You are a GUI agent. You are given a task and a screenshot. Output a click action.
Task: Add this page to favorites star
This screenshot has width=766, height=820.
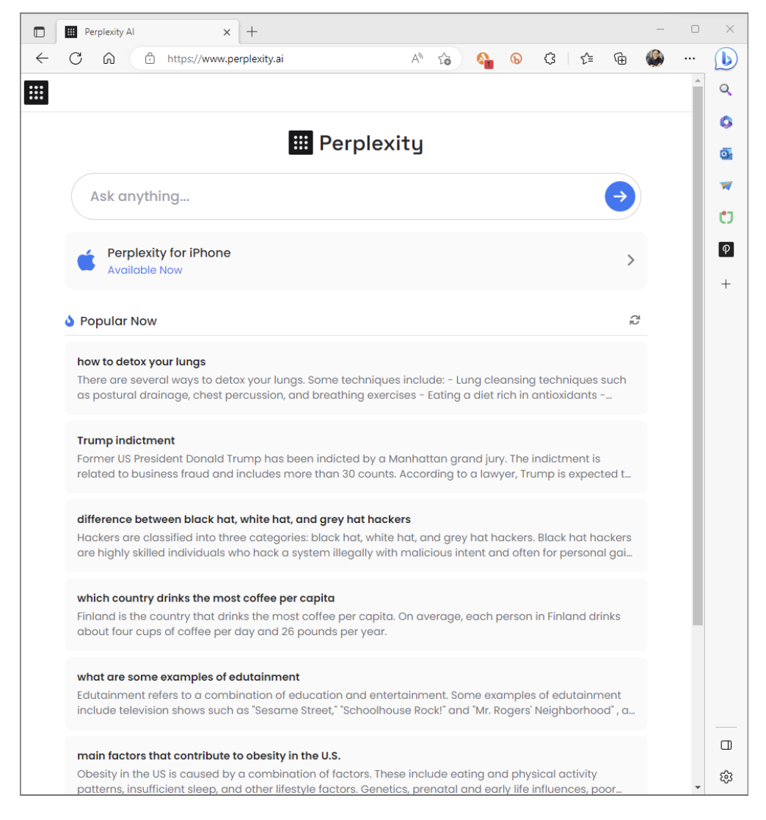click(444, 59)
